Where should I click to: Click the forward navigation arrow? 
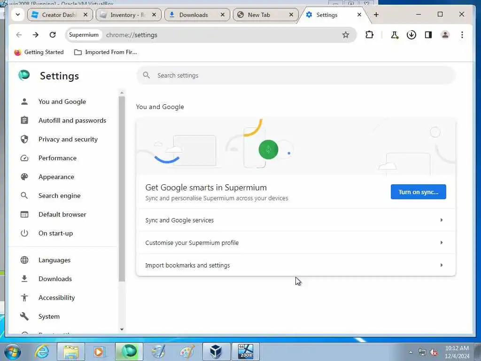36,35
